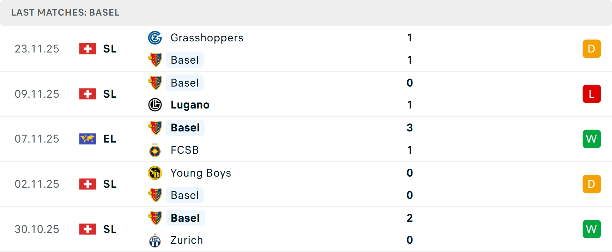Open the Lugano team name link

click(x=190, y=104)
